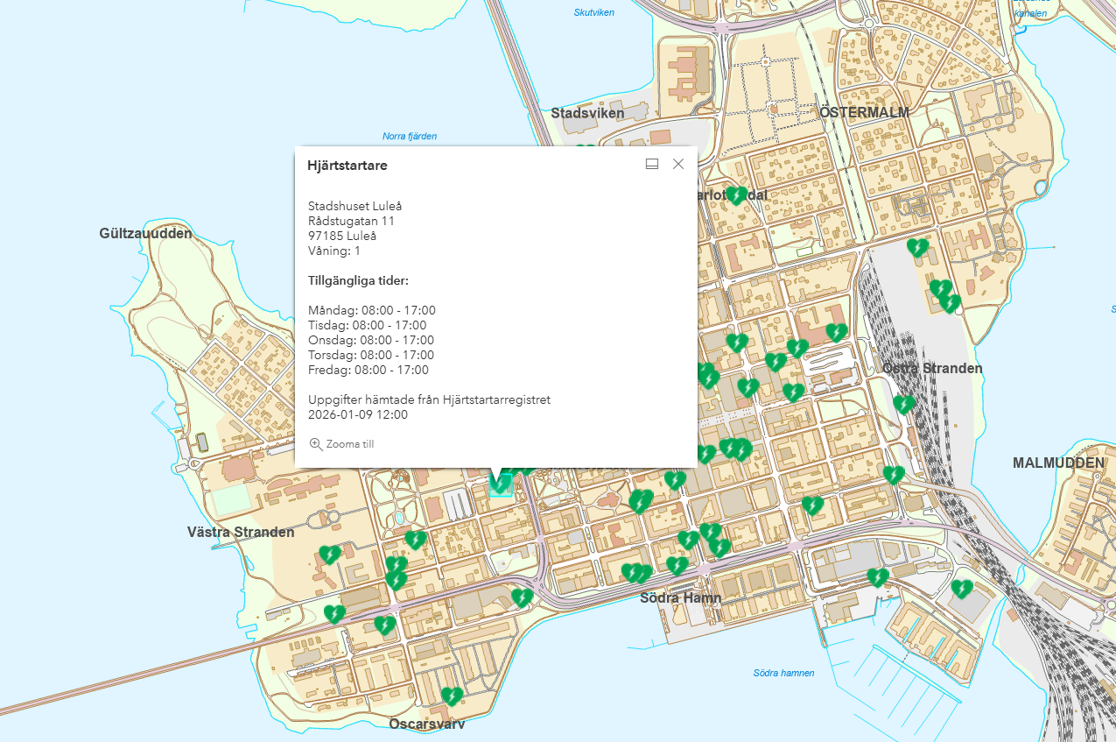Click the defibrillator heart marker above Oscarsvarv
Screen dimensions: 1116x742
(x=452, y=696)
